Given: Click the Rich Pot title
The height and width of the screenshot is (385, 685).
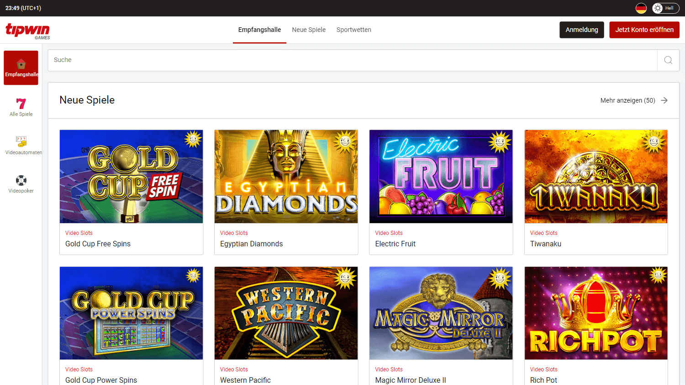Looking at the screenshot, I should [543, 380].
